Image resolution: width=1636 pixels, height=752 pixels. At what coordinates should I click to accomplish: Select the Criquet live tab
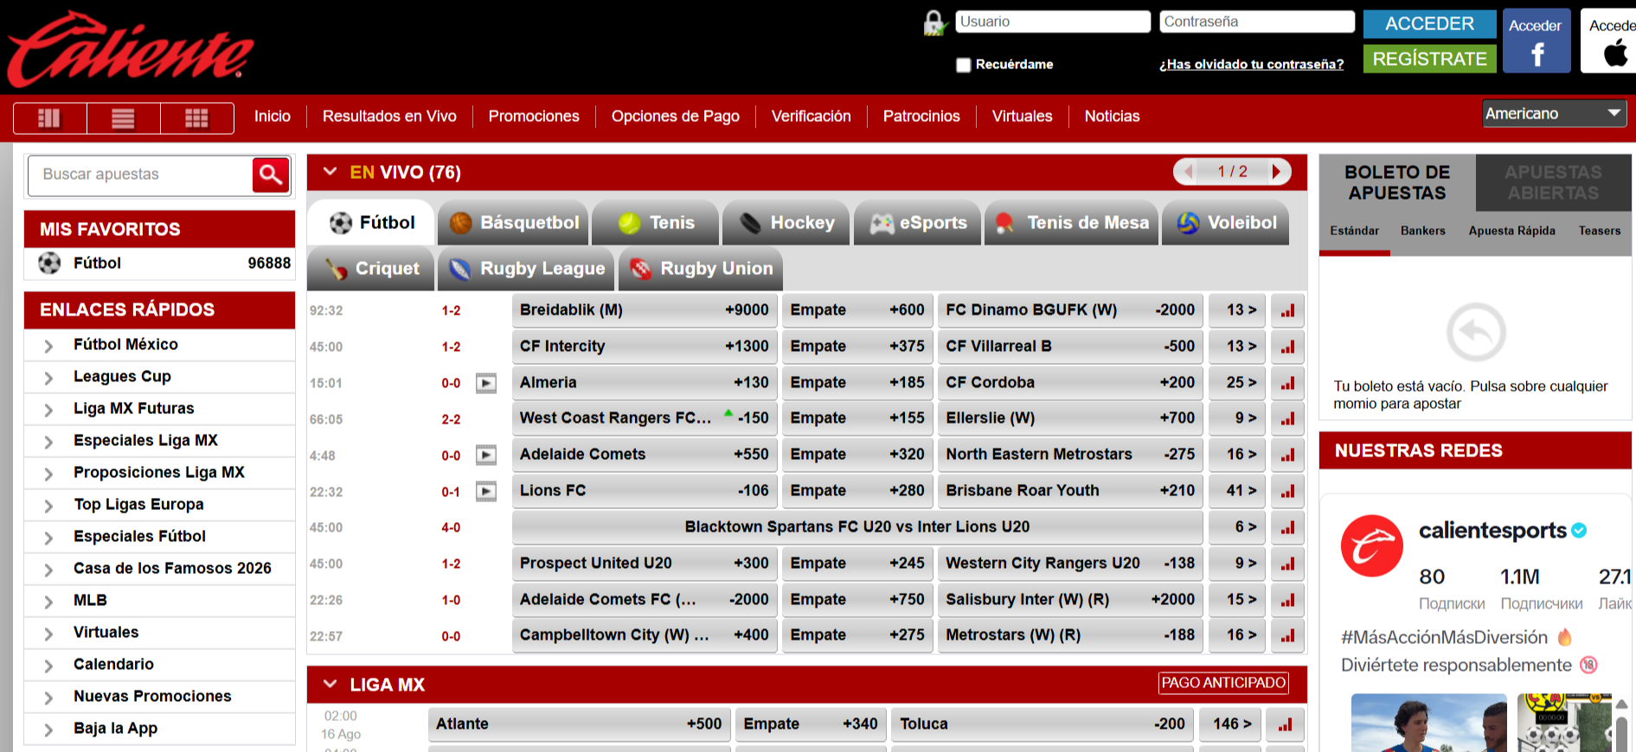click(x=371, y=269)
